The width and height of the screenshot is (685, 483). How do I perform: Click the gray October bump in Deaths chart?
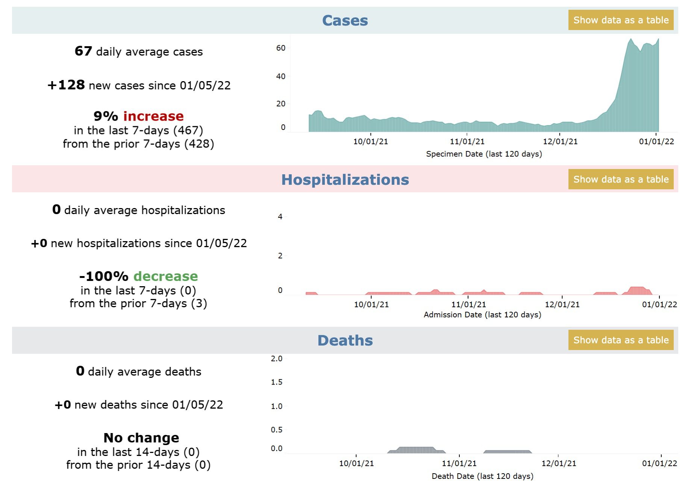click(415, 450)
